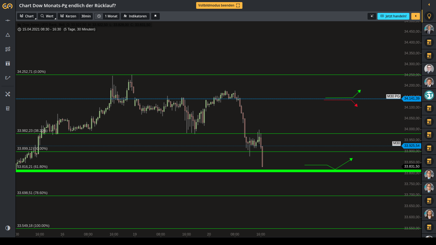Click the thick green support line
The width and height of the screenshot is (436, 245).
click(218, 171)
